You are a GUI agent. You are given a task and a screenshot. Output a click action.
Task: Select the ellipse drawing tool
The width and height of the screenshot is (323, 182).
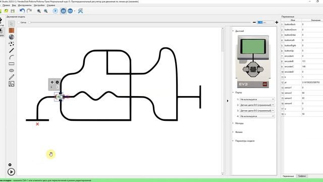tap(12, 70)
